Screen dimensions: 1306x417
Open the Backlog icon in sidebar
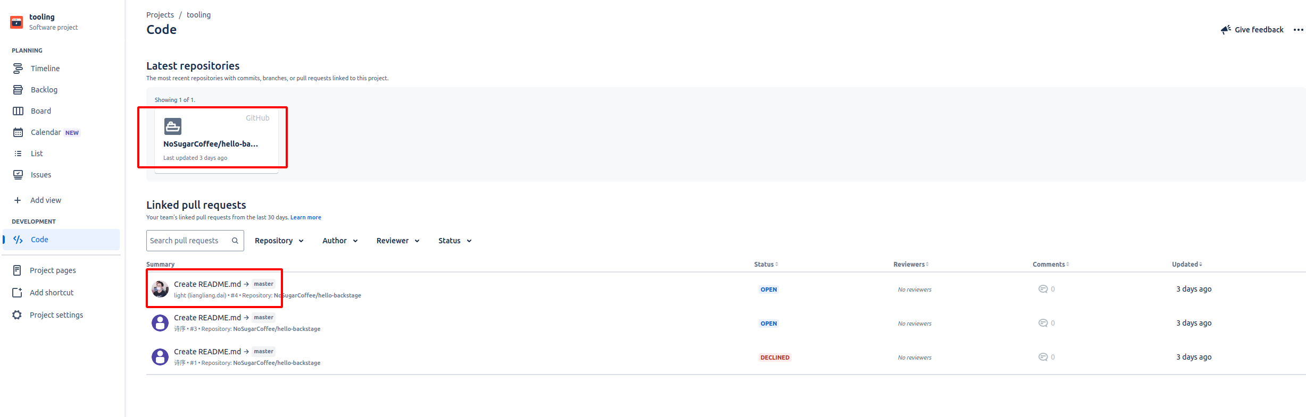click(x=18, y=90)
